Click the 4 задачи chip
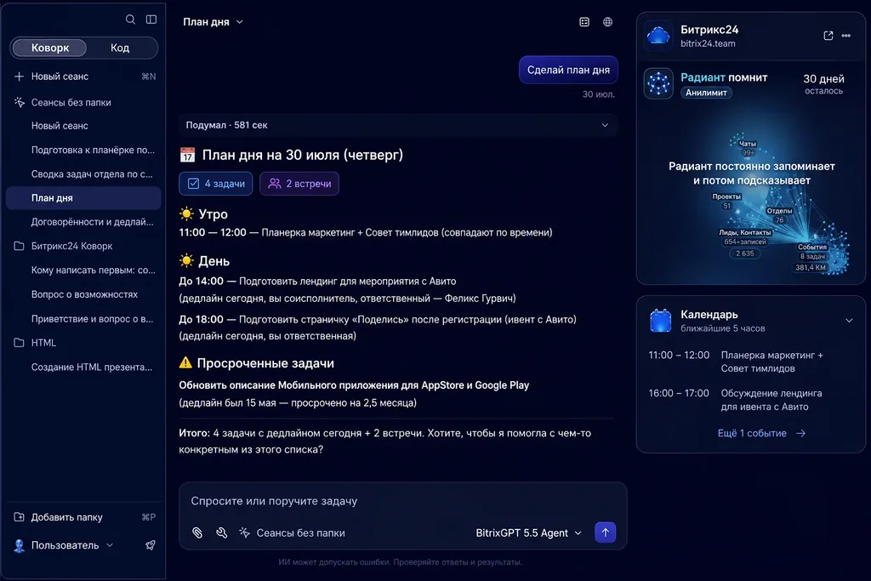 coord(215,184)
